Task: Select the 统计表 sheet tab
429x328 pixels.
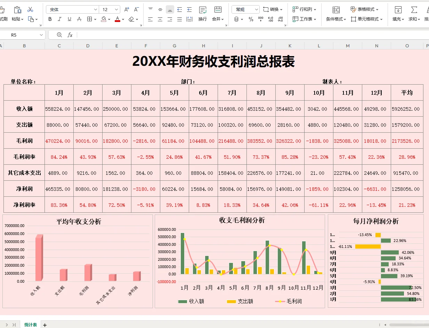Action: pyautogui.click(x=31, y=325)
